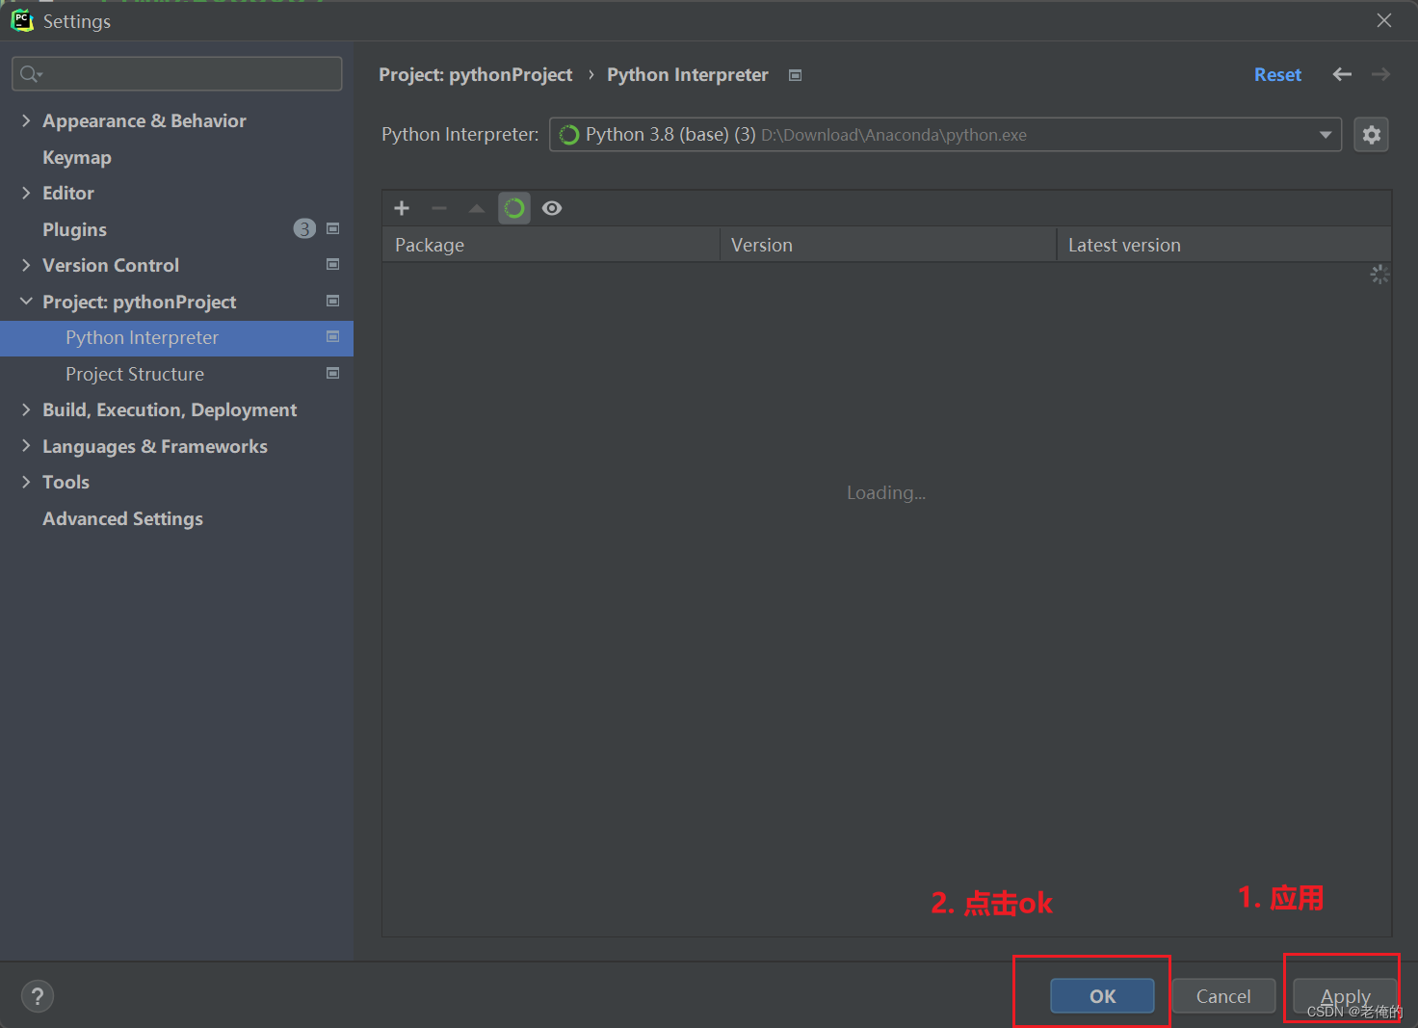Click the Apply button
Screen dimensions: 1418x1028
(x=1345, y=996)
